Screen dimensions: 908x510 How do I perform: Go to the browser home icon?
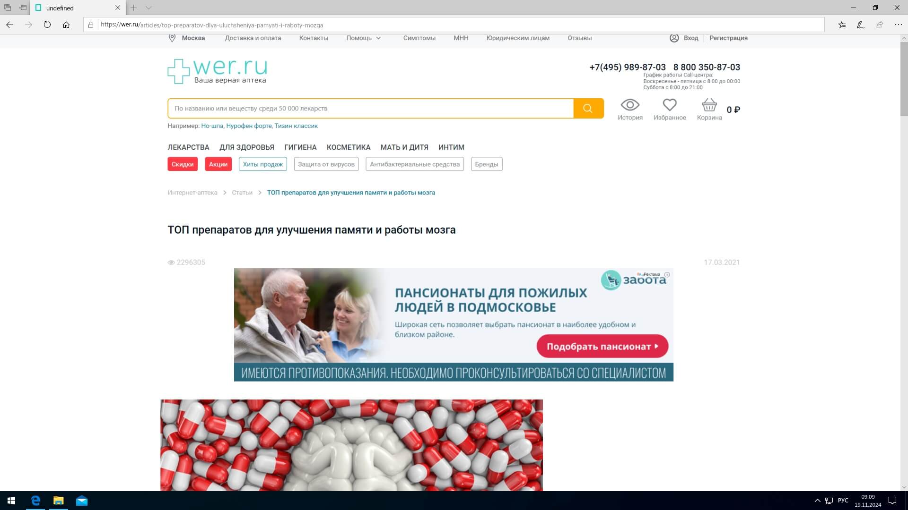(x=66, y=25)
